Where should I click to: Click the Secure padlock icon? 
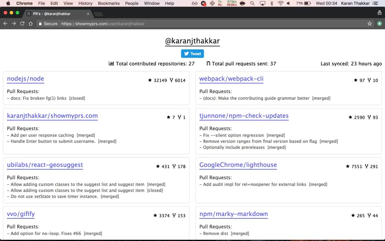pos(40,24)
